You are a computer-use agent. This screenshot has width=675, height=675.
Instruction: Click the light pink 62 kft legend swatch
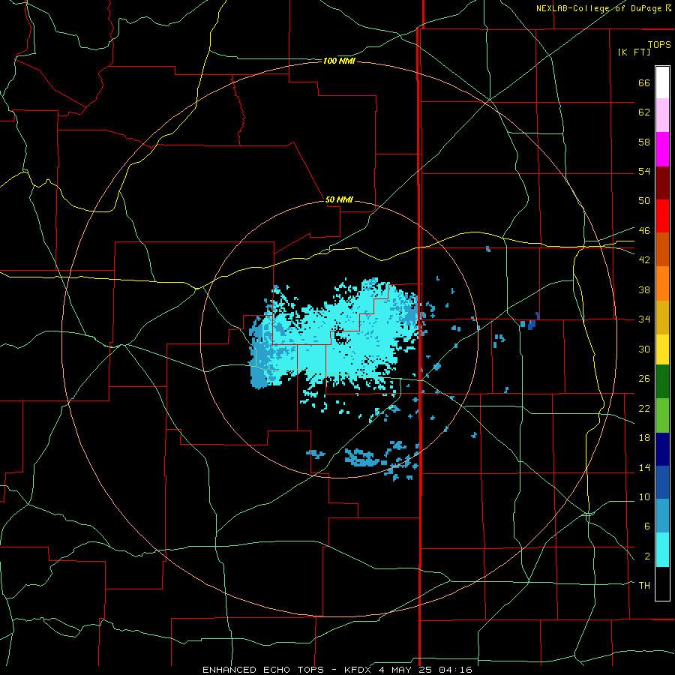click(x=662, y=115)
